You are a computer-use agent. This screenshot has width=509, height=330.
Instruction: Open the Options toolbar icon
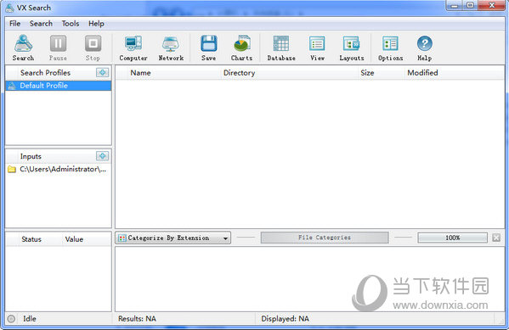coord(390,48)
